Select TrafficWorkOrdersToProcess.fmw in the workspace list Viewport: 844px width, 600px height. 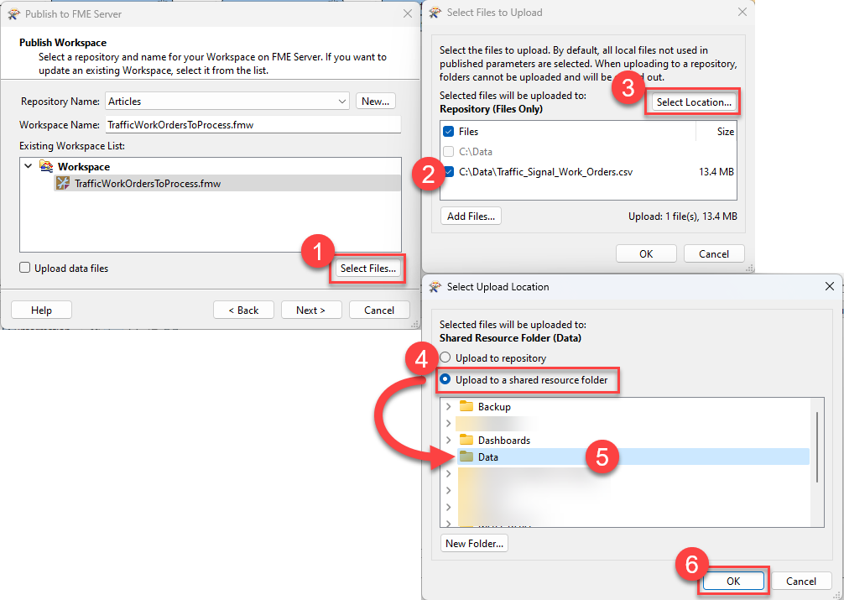pos(148,184)
